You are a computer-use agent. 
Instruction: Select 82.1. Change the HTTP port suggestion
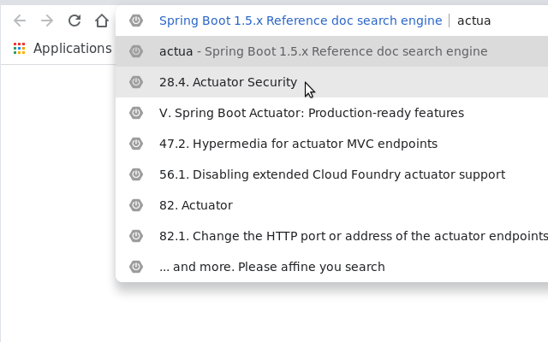point(353,236)
